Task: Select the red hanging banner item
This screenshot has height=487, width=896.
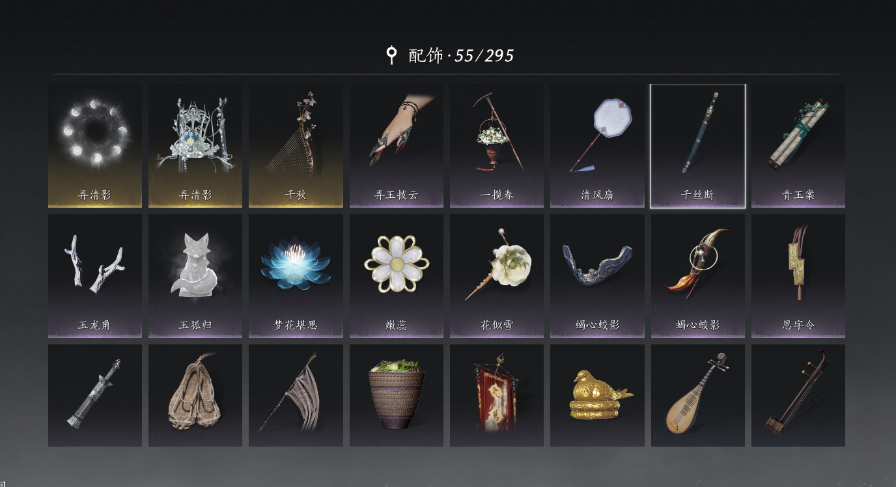Action: click(497, 395)
